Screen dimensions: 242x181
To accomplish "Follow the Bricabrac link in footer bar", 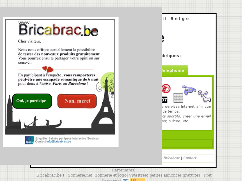I will (x=171, y=158).
